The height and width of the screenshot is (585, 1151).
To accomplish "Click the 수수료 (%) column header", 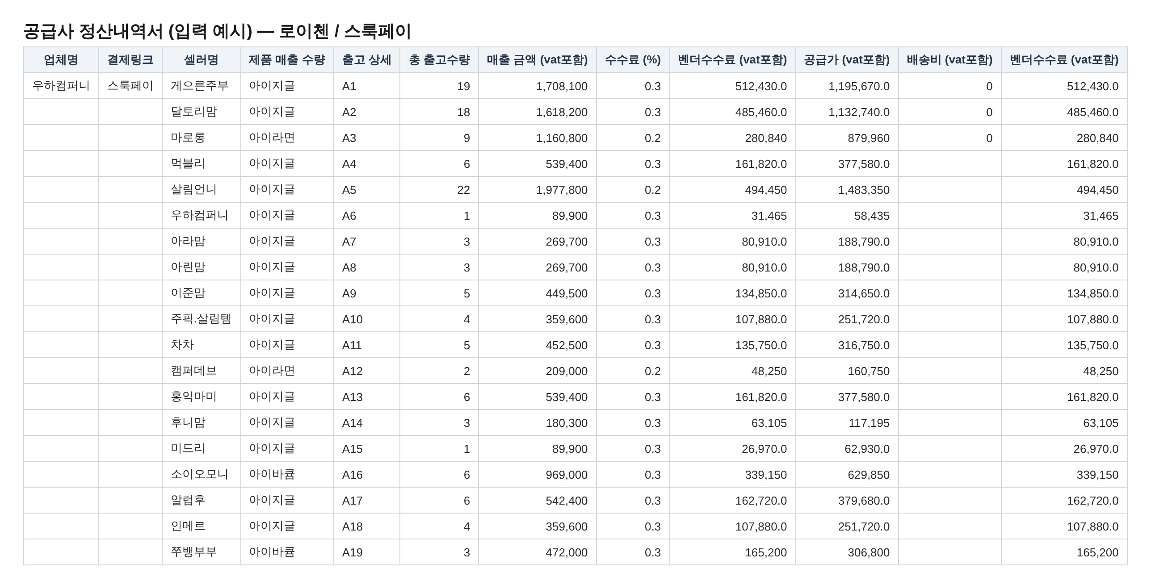I will point(633,60).
